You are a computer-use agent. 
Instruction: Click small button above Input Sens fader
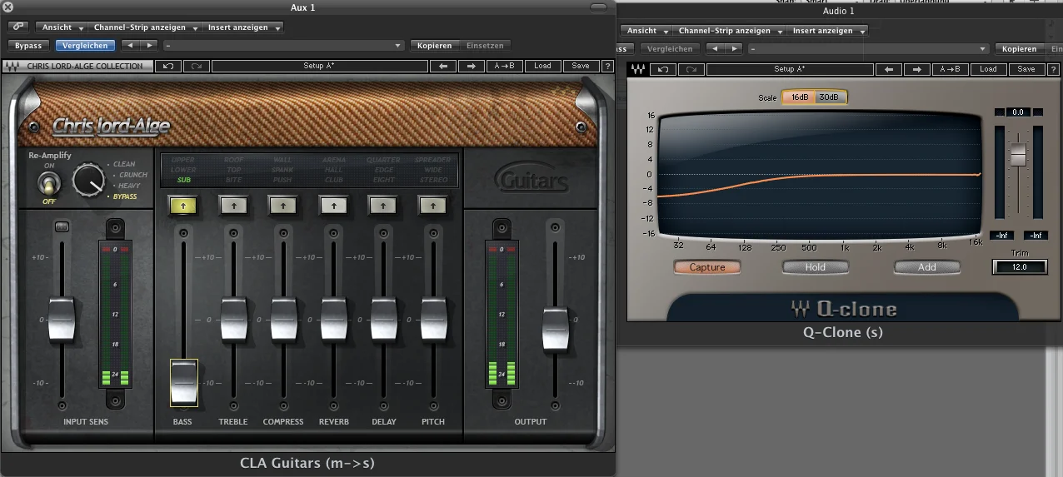(x=61, y=226)
